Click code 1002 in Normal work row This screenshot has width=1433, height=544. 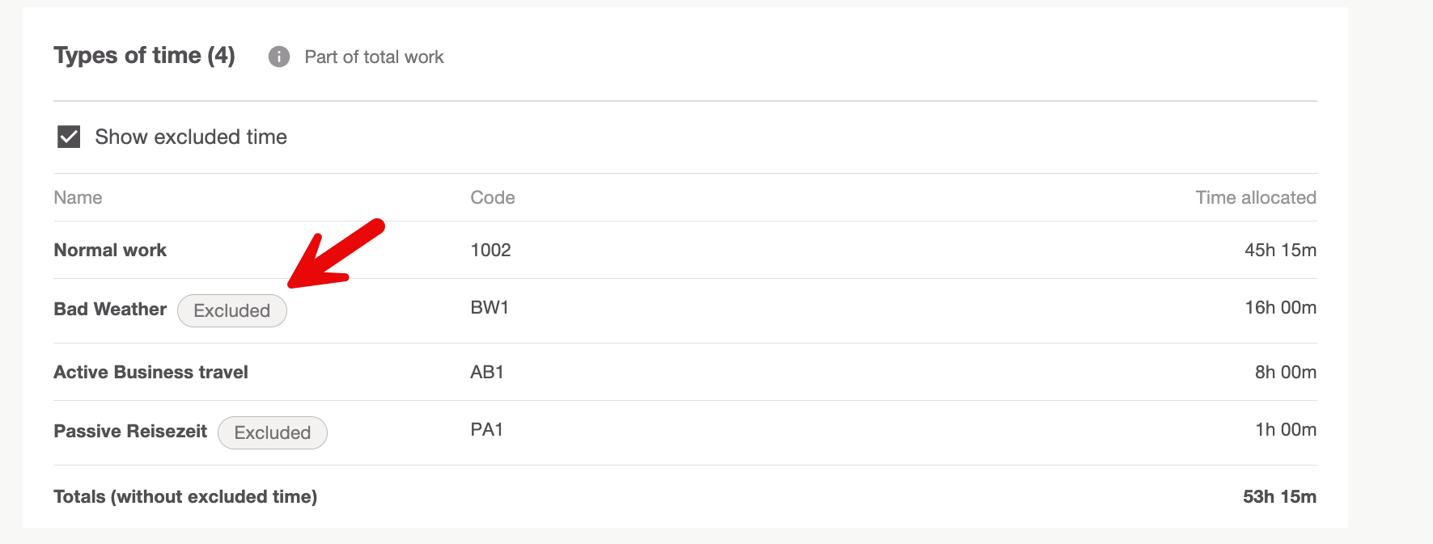click(x=491, y=250)
